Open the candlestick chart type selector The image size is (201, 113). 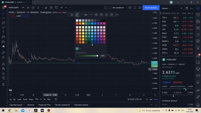point(28,8)
